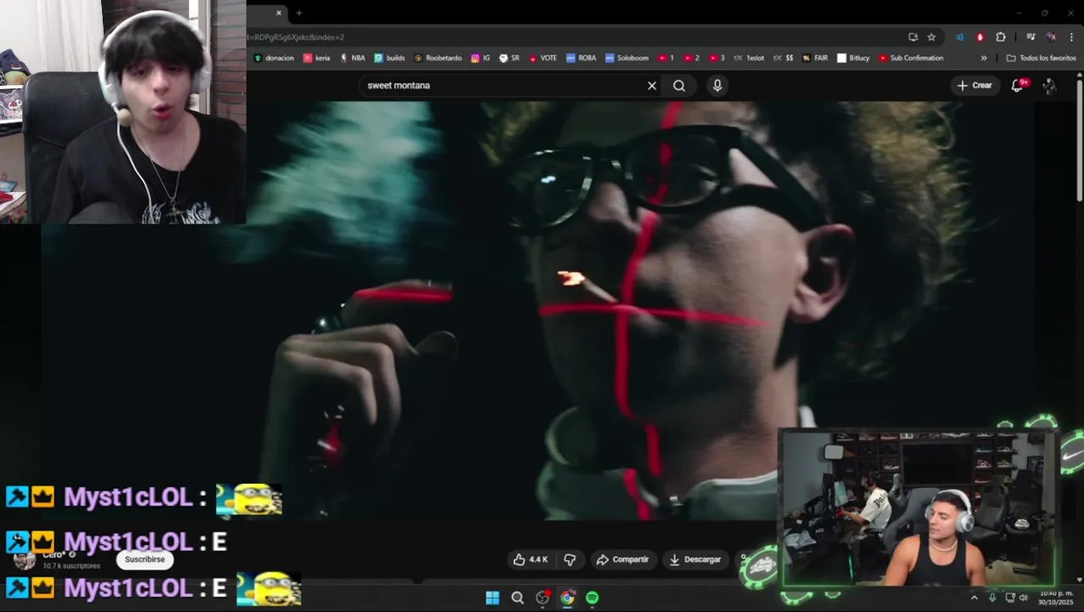This screenshot has height=612, width=1084.
Task: Show more bookmarks with the chevron
Action: pyautogui.click(x=984, y=58)
